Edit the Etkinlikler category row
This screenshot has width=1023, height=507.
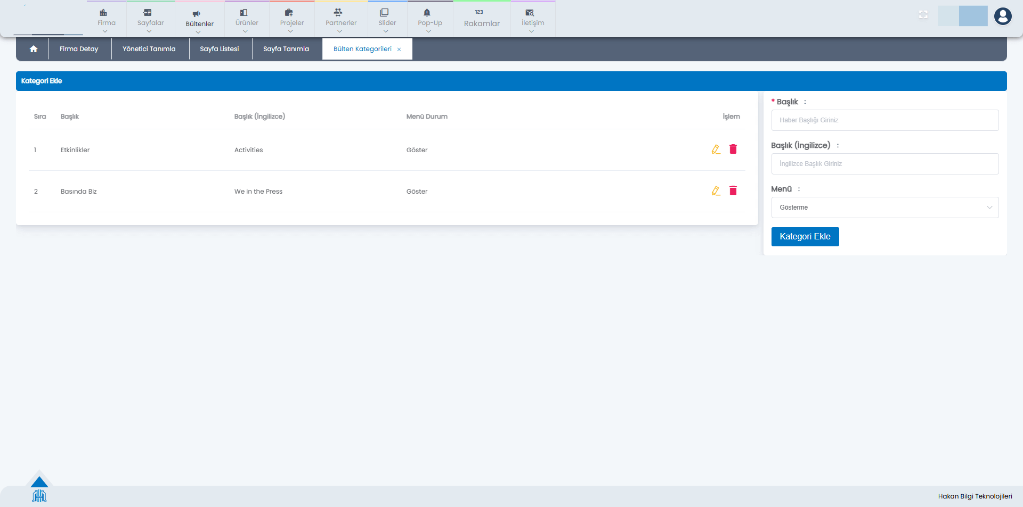(x=716, y=149)
